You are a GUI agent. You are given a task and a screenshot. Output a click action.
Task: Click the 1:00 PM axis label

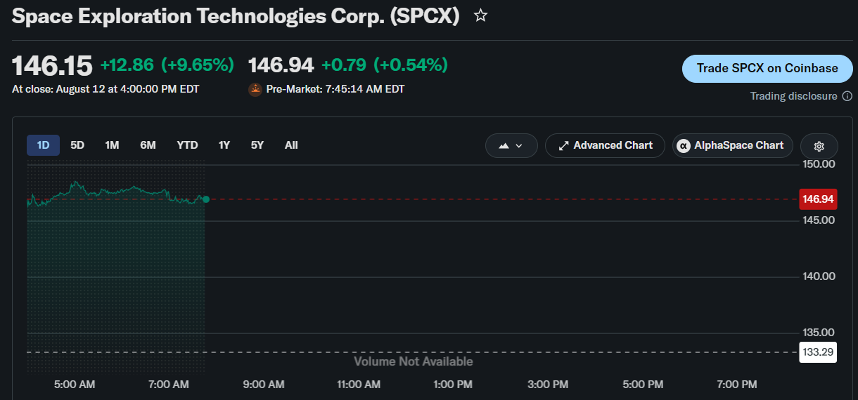pyautogui.click(x=453, y=385)
